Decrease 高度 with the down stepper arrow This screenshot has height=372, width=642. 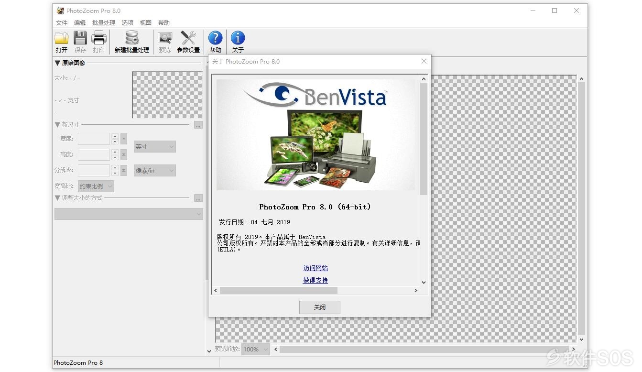pyautogui.click(x=115, y=157)
